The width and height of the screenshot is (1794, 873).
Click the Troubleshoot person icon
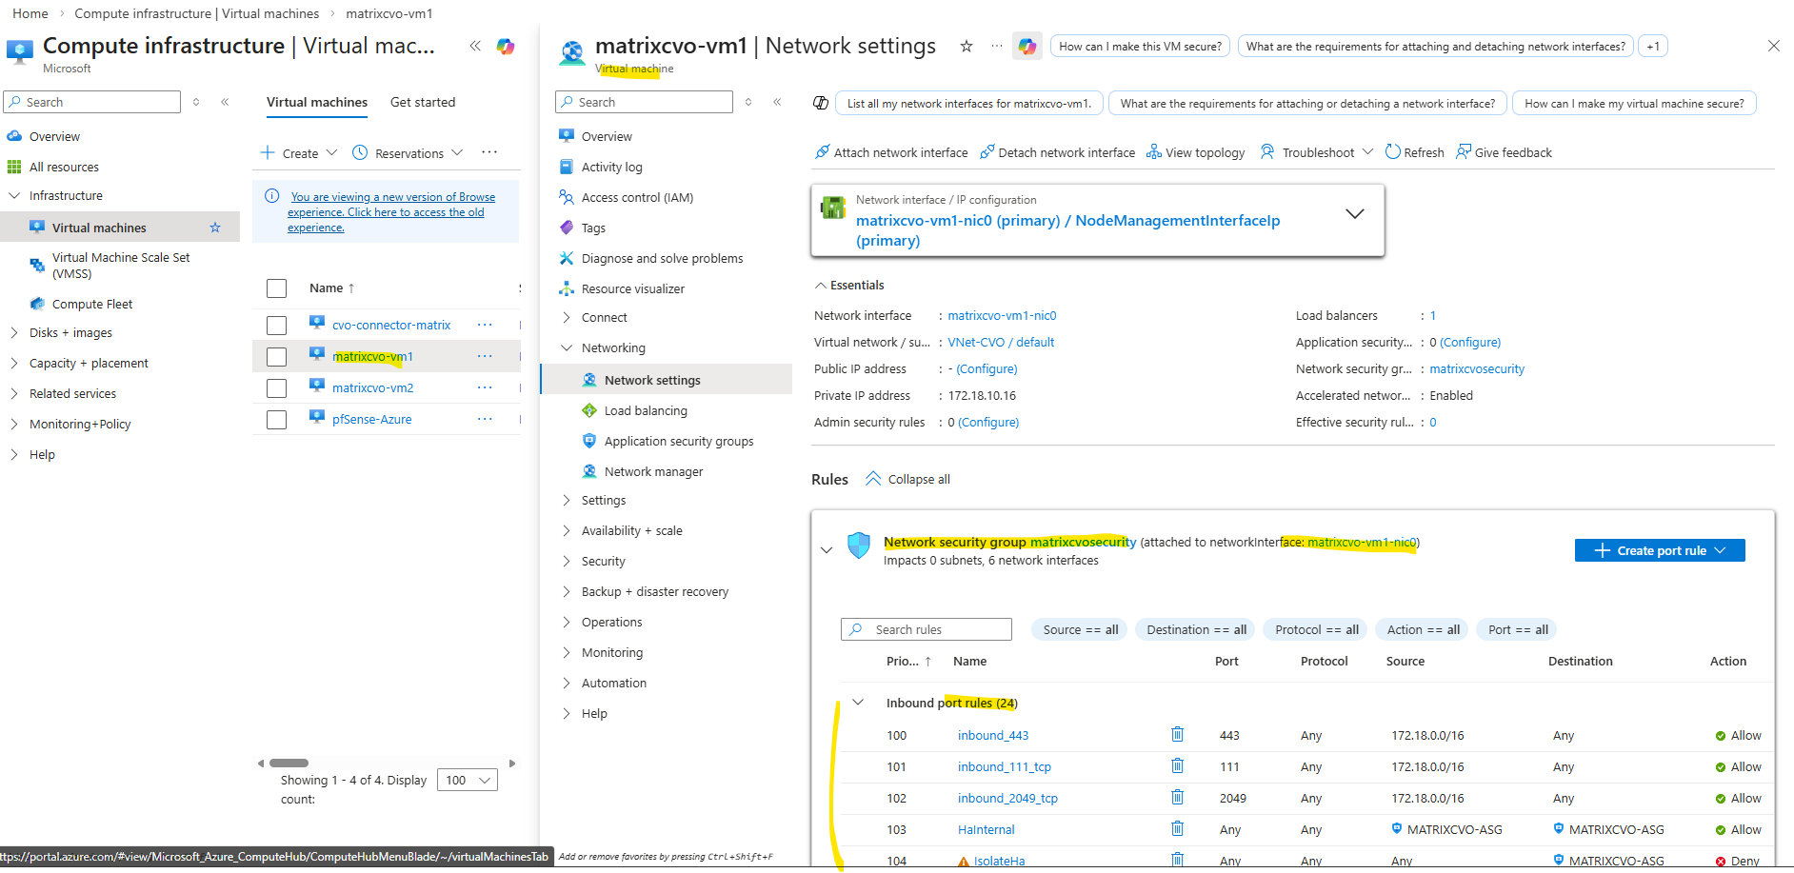click(1267, 152)
